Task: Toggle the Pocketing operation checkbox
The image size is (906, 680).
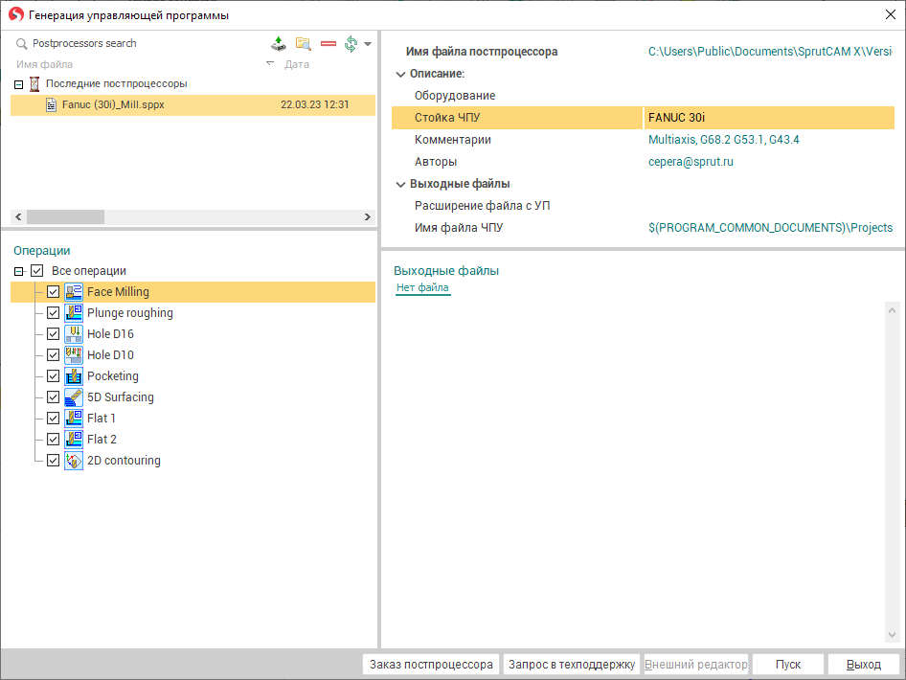Action: pos(54,376)
